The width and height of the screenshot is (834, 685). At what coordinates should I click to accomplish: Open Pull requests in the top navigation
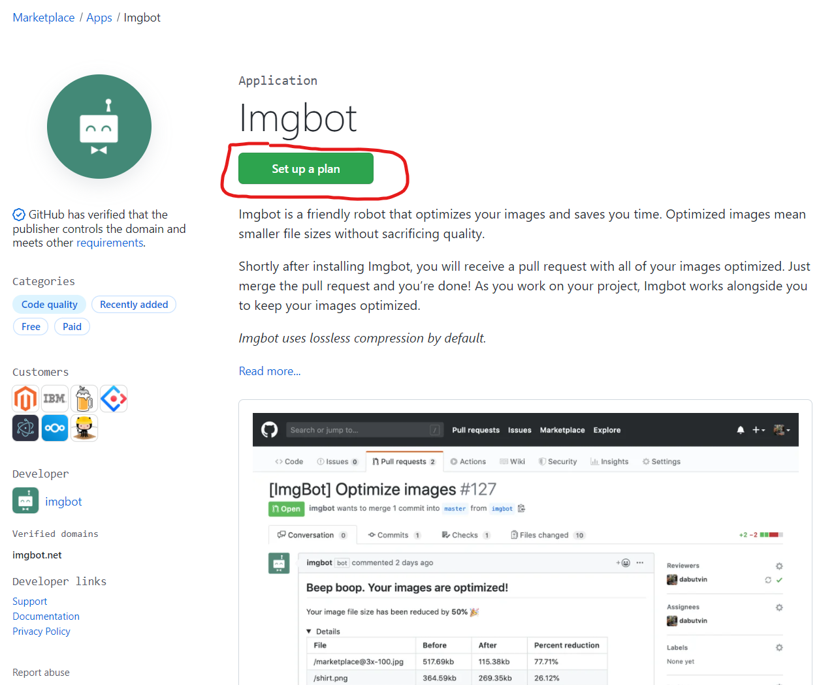pos(475,430)
